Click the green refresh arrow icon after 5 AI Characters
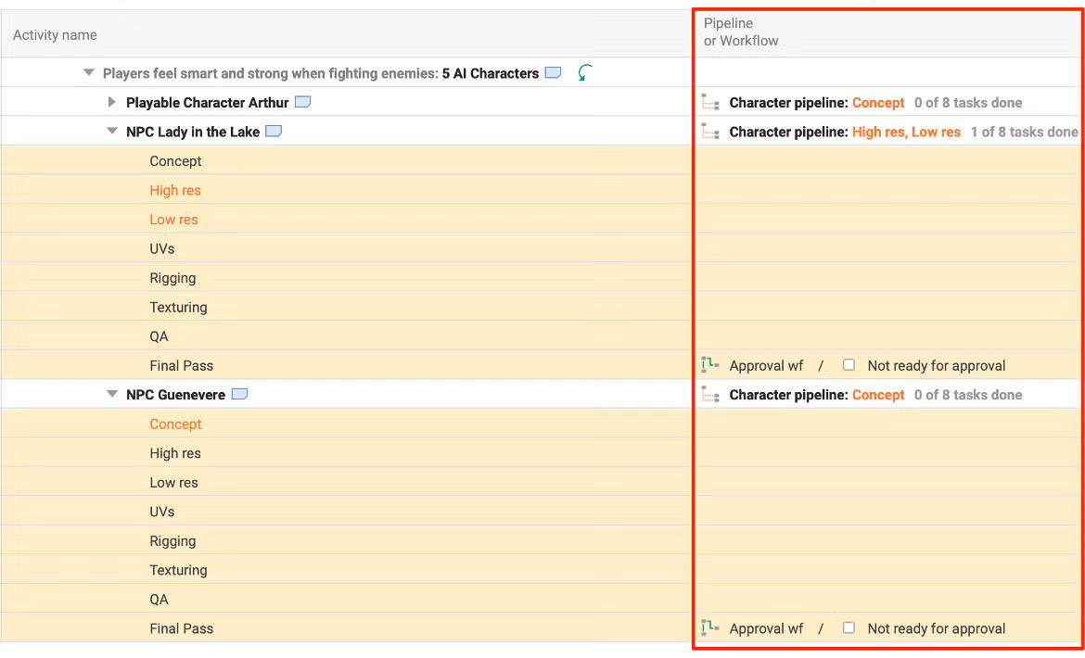Viewport: 1085px width, 658px height. pos(585,72)
